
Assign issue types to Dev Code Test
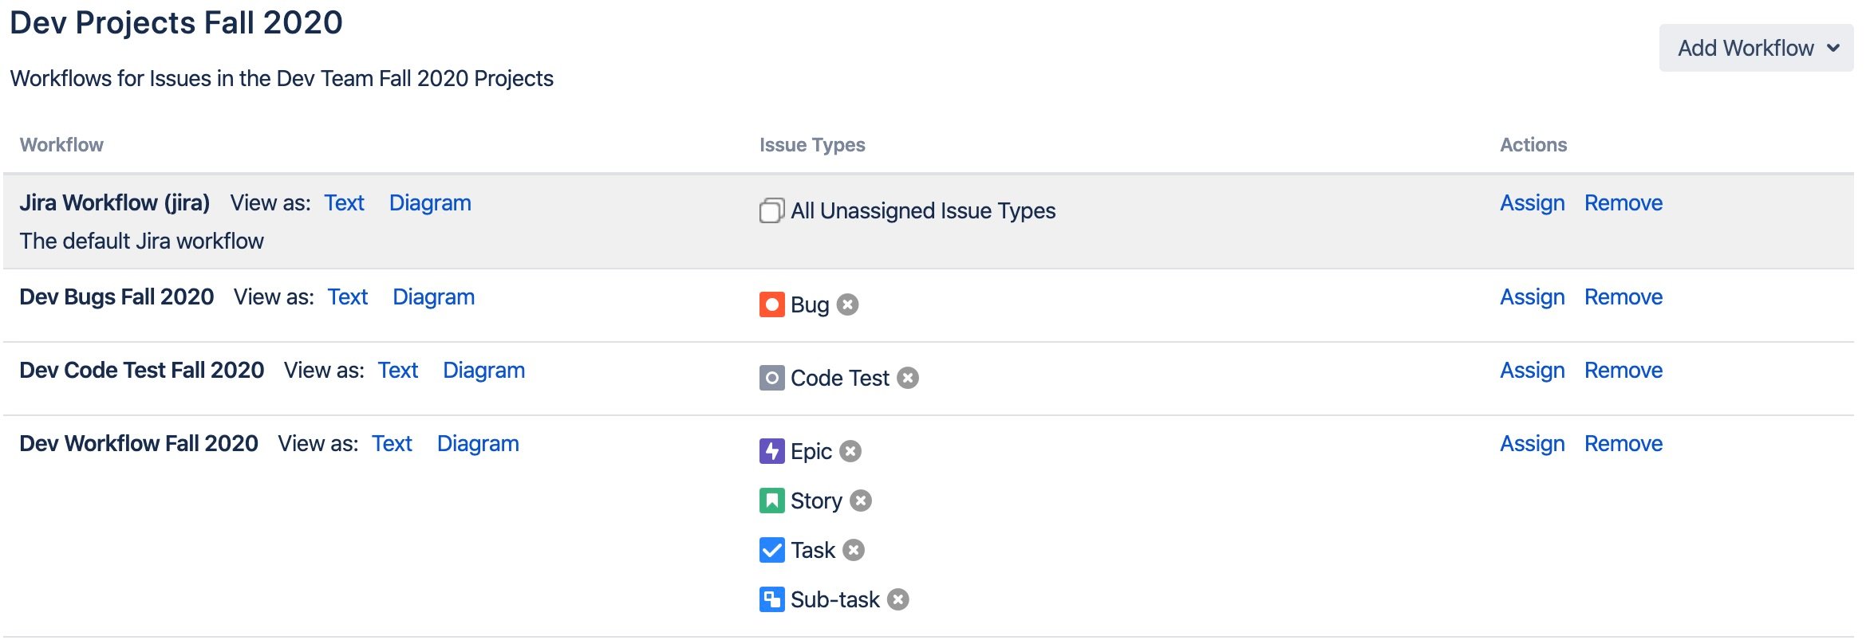tap(1532, 371)
